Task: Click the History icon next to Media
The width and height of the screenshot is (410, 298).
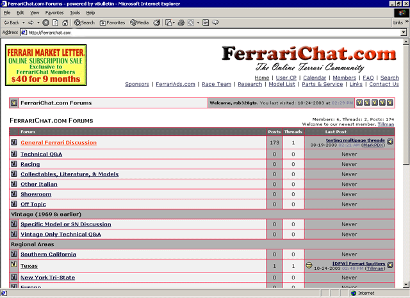Action: 157,23
